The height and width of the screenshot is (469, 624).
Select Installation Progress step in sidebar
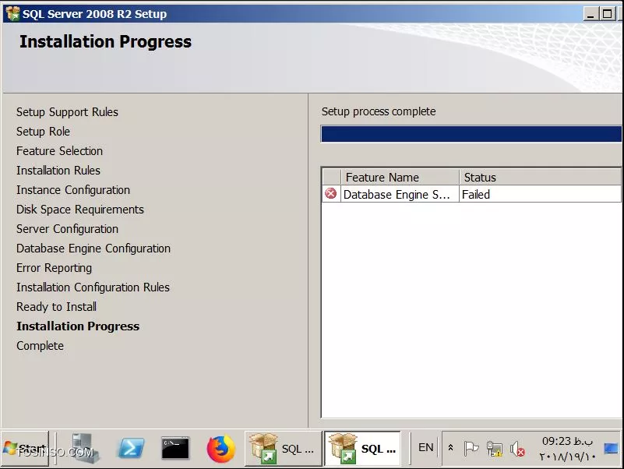click(78, 326)
